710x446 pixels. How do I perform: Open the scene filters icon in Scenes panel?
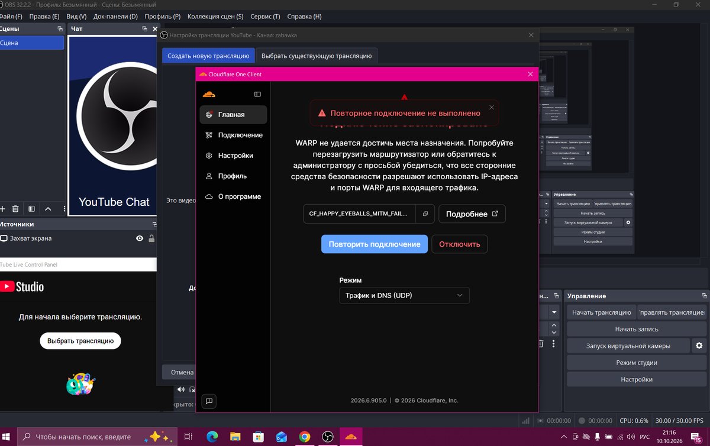point(31,208)
